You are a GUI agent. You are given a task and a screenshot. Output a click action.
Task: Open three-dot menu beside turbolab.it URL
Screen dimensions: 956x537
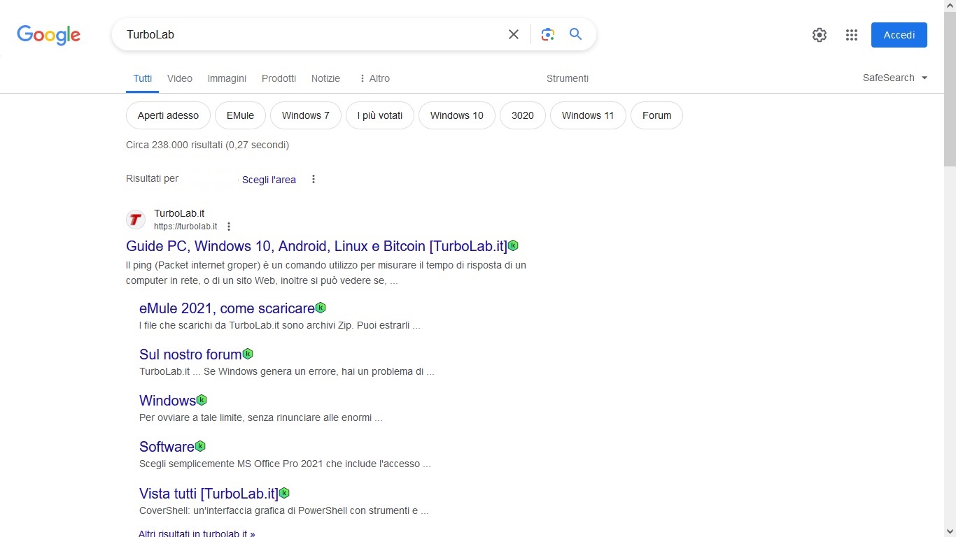coord(229,227)
